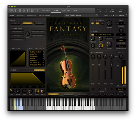Viewport: 136px width, 121px height.
Task: Click the Reverb Volume knob
Action: click(109, 44)
